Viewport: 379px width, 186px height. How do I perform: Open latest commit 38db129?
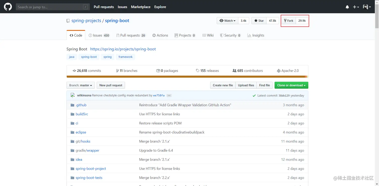pyautogui.click(x=284, y=96)
